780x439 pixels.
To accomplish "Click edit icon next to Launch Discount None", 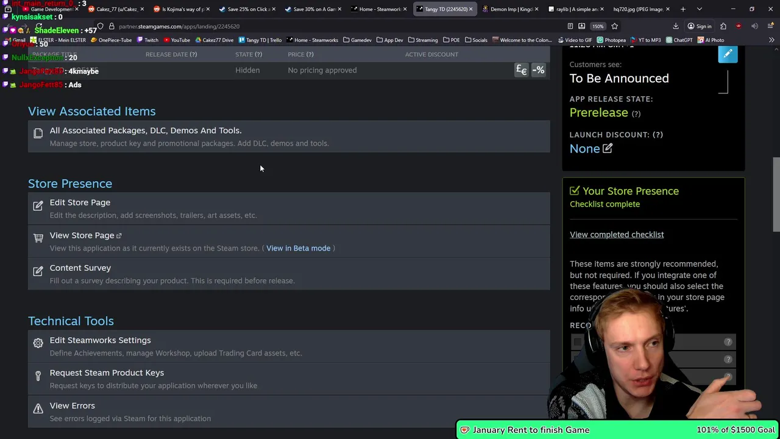I will click(608, 149).
